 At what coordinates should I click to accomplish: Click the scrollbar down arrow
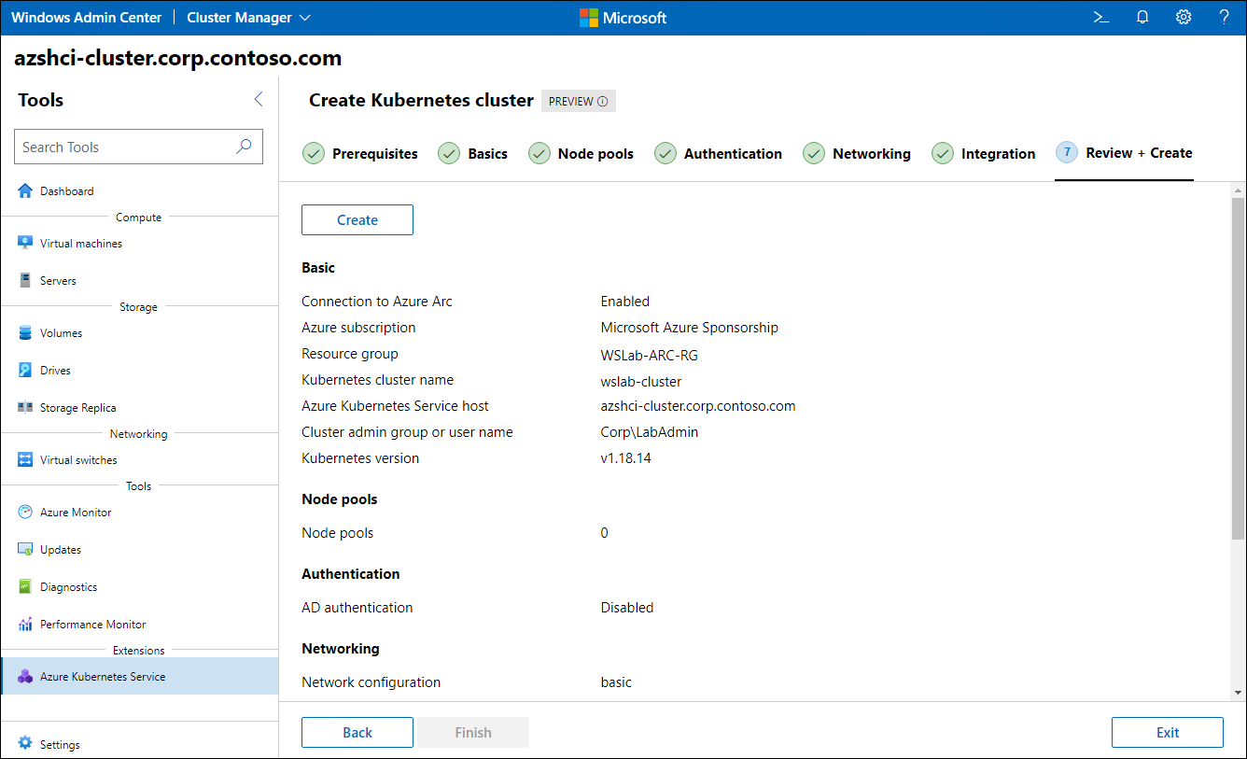point(1239,693)
